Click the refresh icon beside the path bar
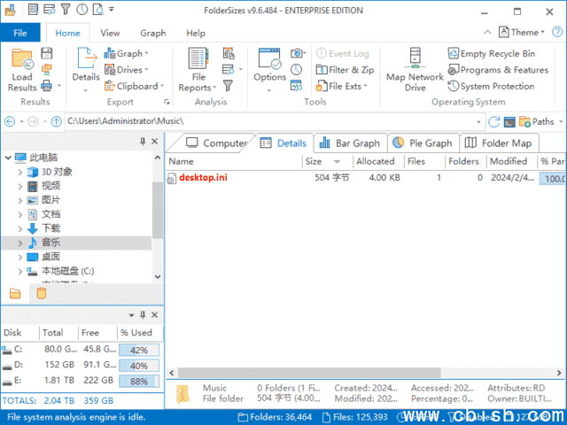567x425 pixels. 493,121
